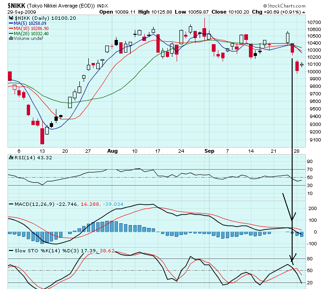Screen dimensions: 333x289
Task: Click the RSI axis label 90
Action: (310, 162)
